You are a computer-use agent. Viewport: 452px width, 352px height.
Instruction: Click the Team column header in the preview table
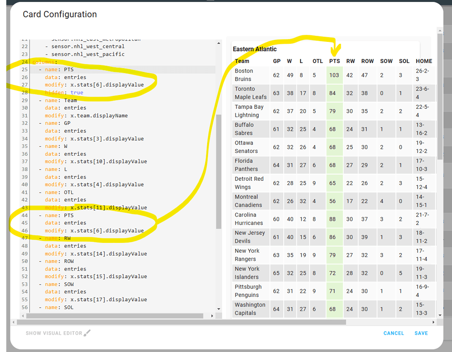coord(242,61)
